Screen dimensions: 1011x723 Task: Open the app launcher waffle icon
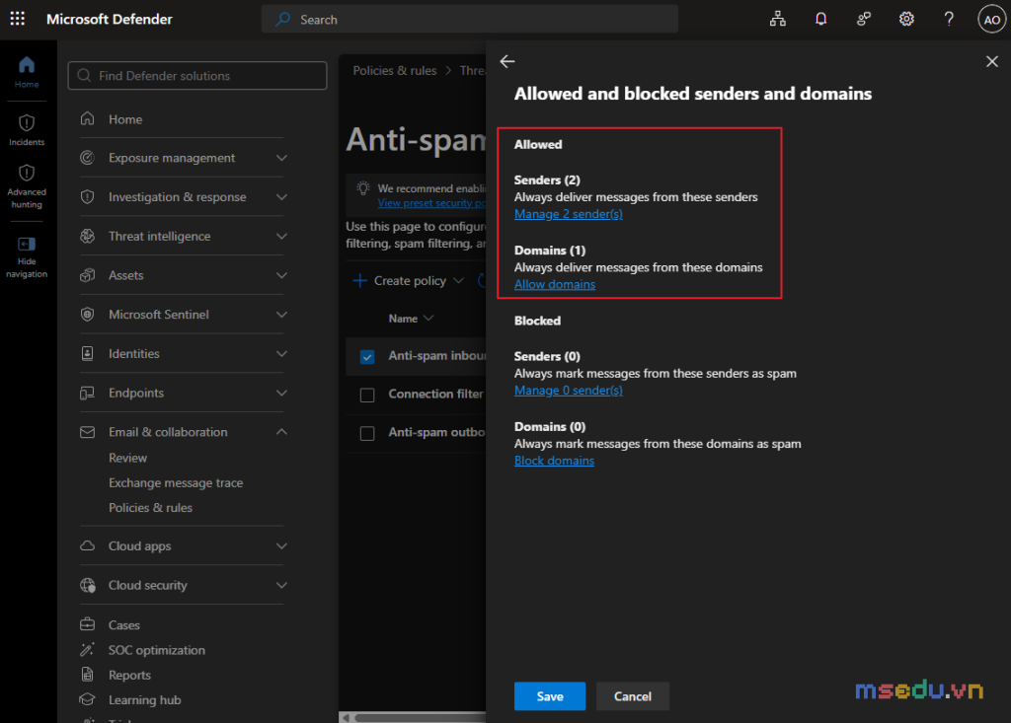click(18, 19)
